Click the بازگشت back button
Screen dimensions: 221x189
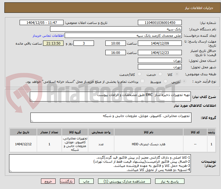click(67, 181)
